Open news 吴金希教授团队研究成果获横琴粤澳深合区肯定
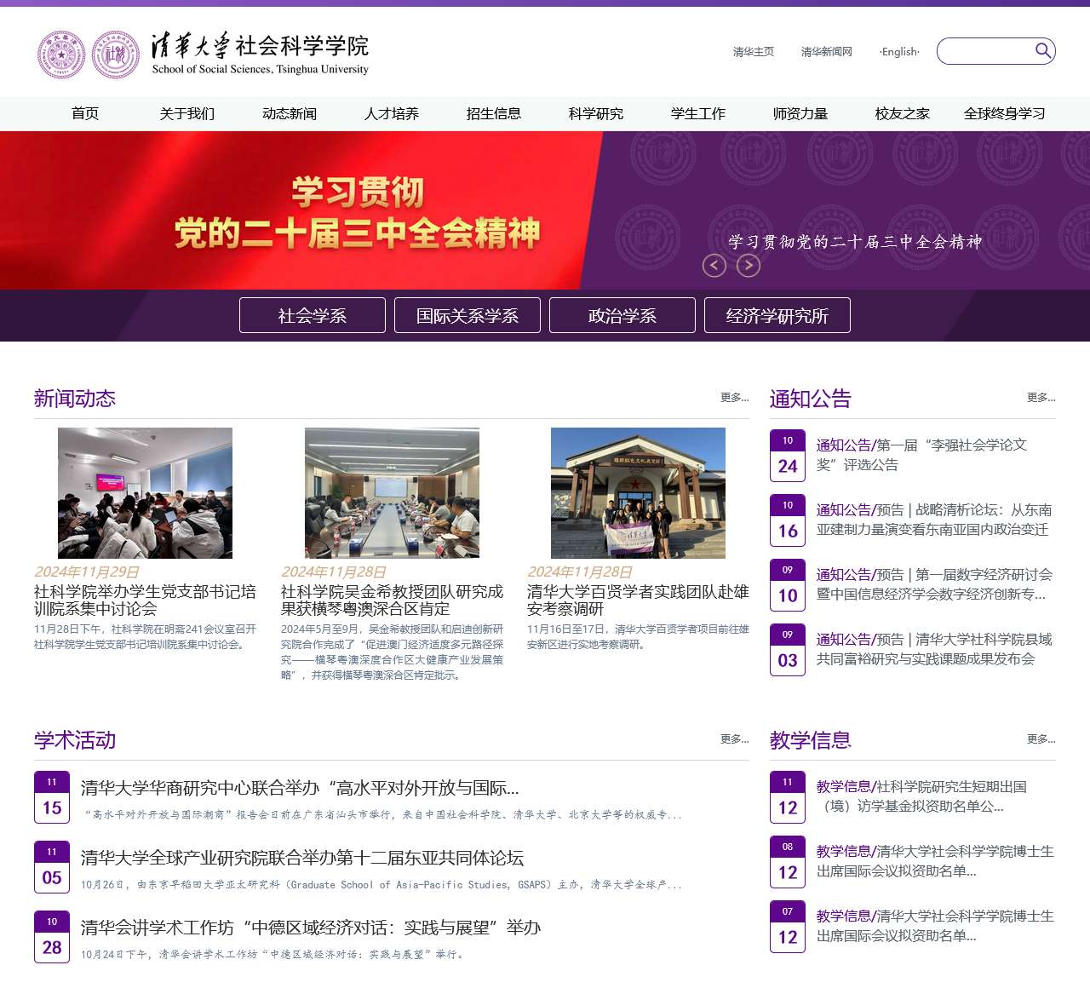The width and height of the screenshot is (1090, 994). 392,600
